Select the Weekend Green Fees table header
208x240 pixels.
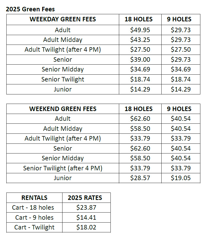(x=63, y=109)
